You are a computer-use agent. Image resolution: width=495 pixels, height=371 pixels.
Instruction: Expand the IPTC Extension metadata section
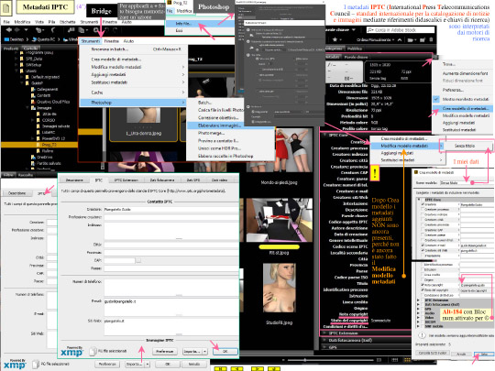coord(324,333)
